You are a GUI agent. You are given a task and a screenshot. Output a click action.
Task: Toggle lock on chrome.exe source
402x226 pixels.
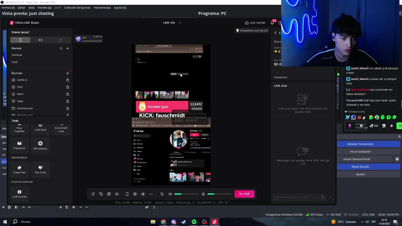click(68, 108)
